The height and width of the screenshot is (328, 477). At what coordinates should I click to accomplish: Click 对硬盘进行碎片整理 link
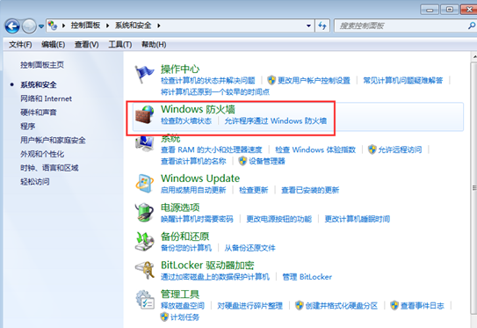pos(249,305)
